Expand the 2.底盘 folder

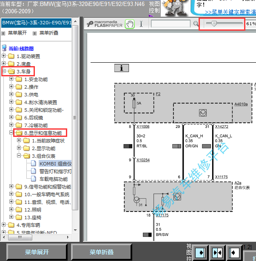[x=3, y=63]
